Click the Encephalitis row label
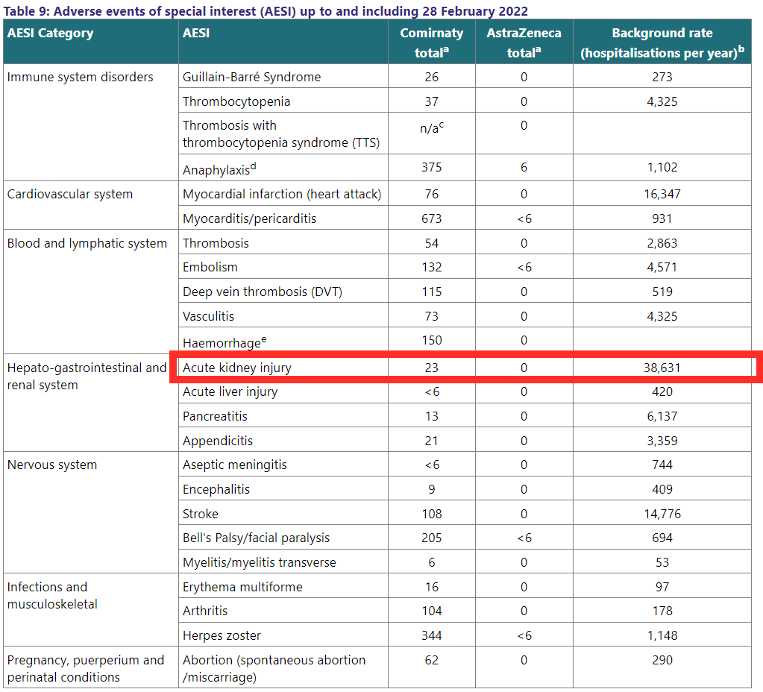This screenshot has height=692, width=763. [216, 489]
